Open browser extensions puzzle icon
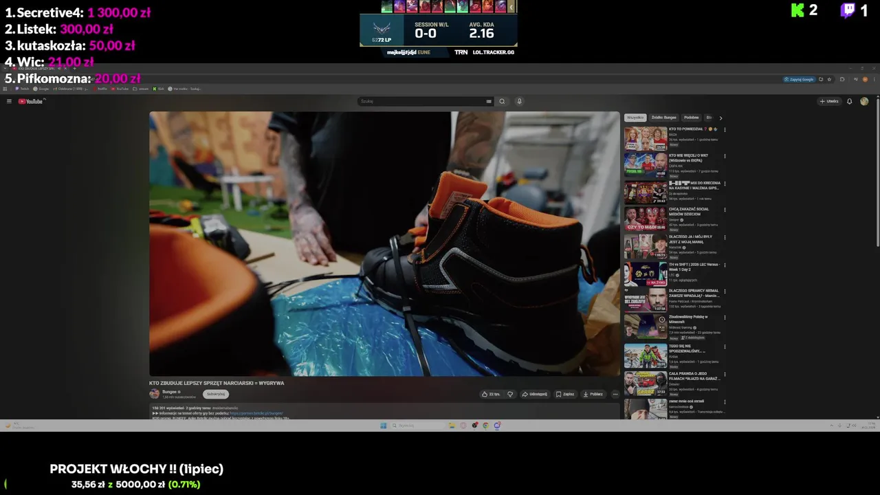The image size is (880, 495). (842, 79)
